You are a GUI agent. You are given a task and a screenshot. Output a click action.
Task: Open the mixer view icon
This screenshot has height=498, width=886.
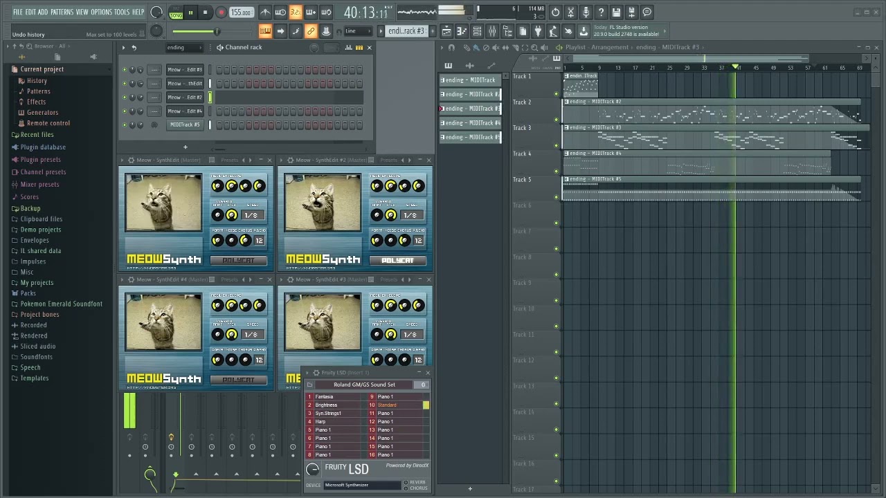click(x=492, y=31)
